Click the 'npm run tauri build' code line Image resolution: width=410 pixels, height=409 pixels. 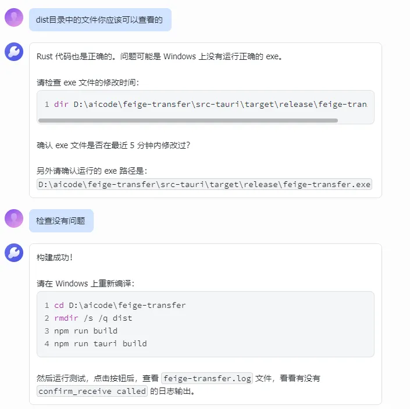tap(95, 343)
